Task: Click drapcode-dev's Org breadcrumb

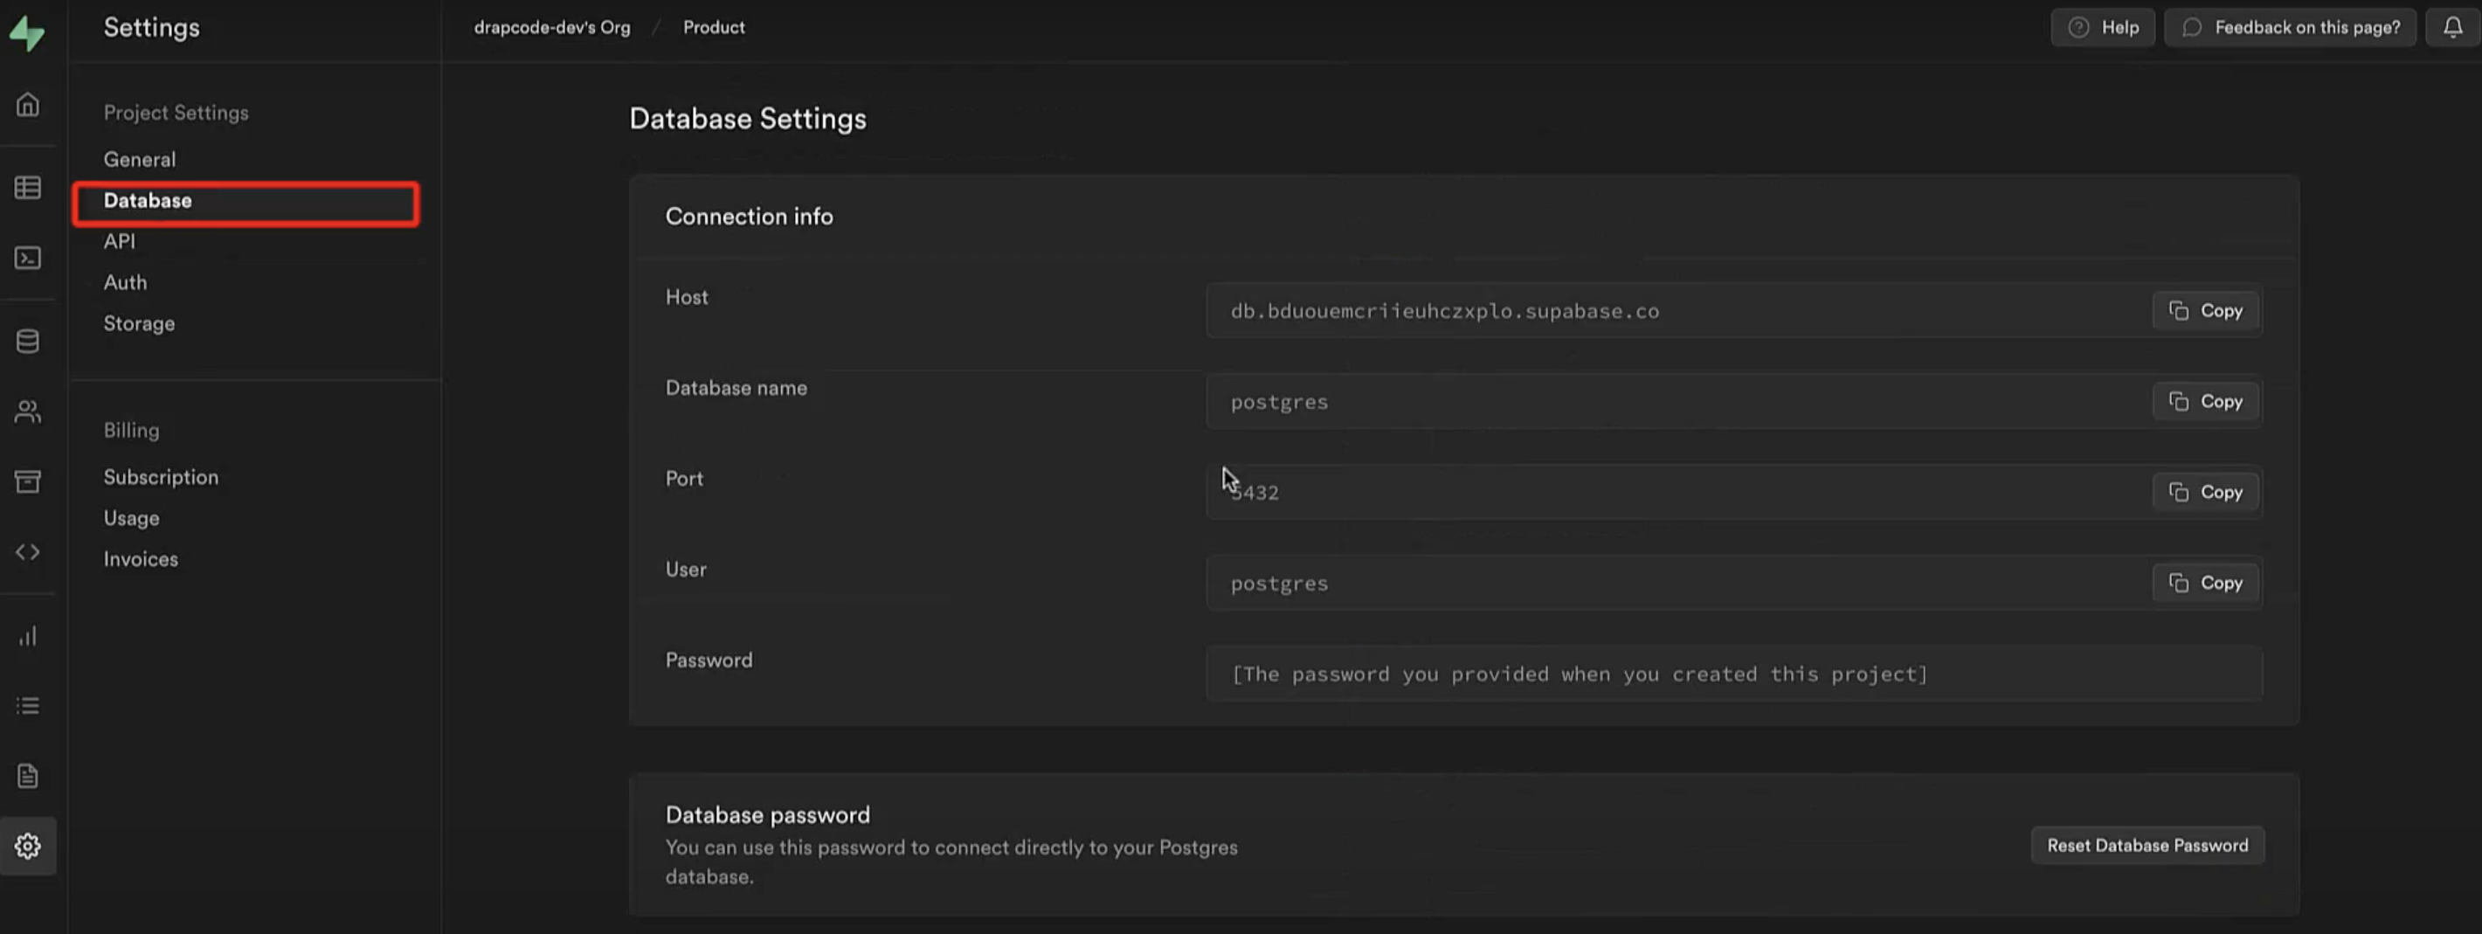Action: coord(552,27)
